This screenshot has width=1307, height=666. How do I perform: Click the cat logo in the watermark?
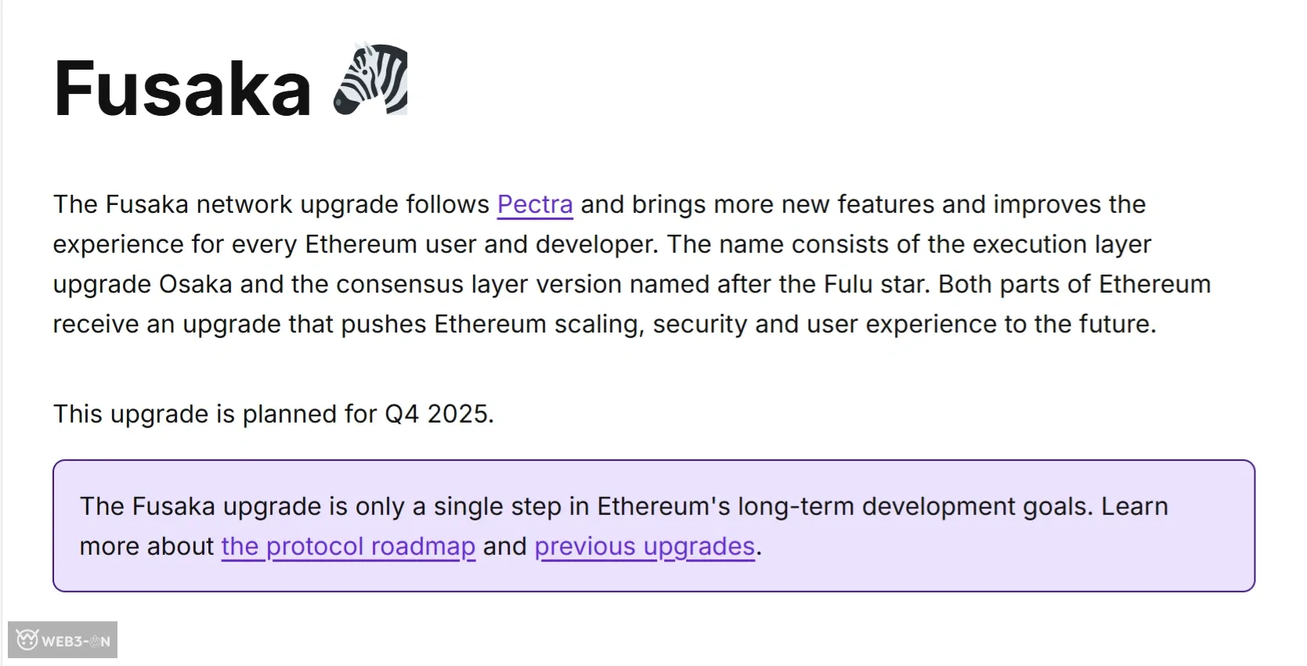point(27,640)
